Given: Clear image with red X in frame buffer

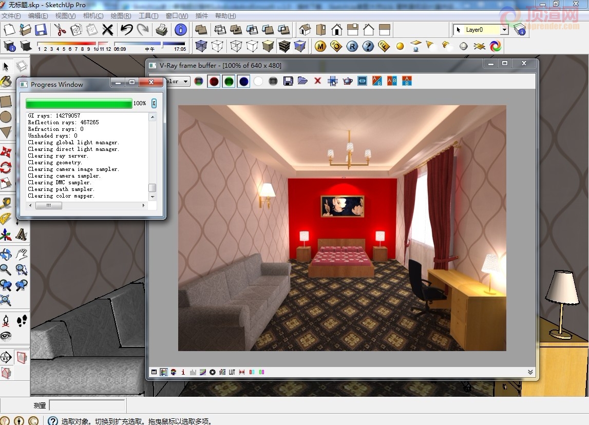Looking at the screenshot, I should click(x=318, y=81).
